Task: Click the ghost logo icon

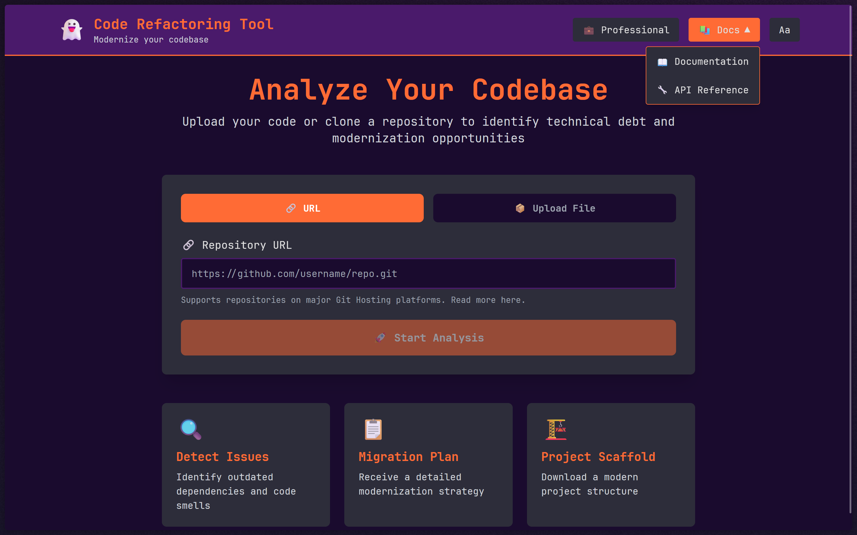Action: pyautogui.click(x=72, y=30)
